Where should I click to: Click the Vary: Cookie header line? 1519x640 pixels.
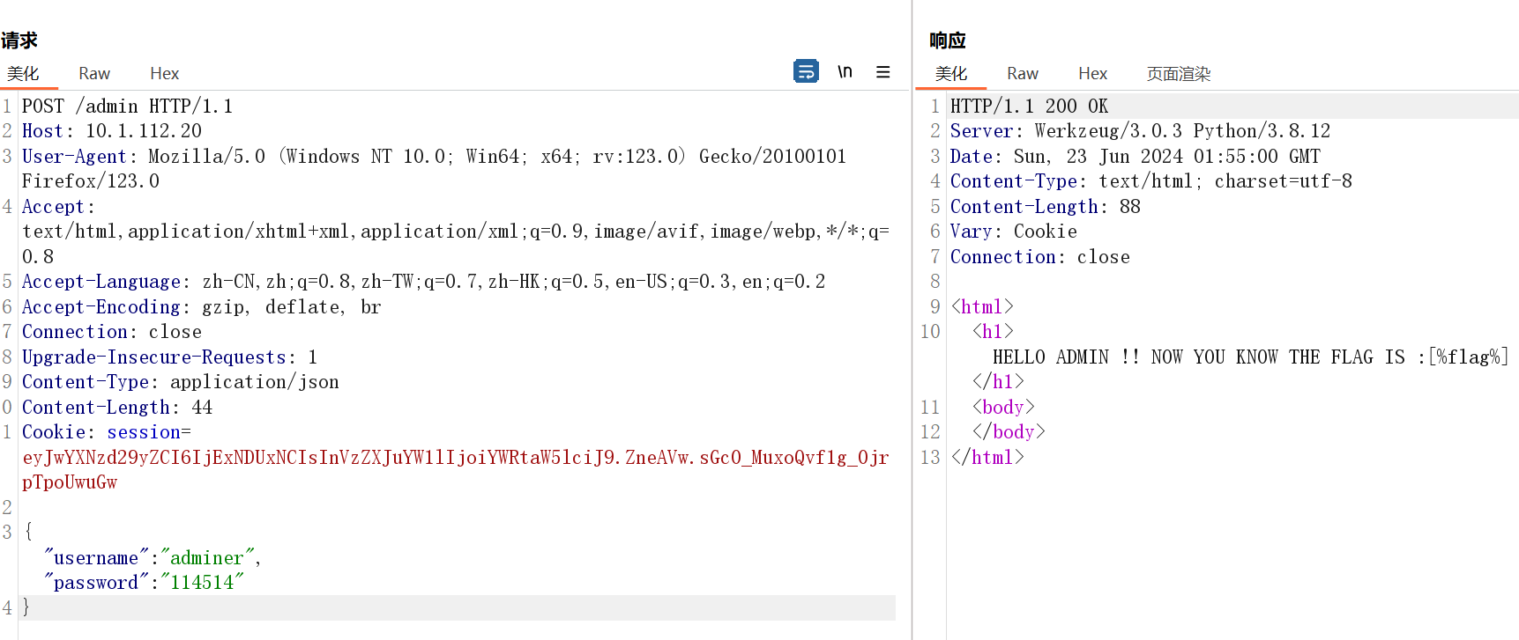(x=1014, y=232)
